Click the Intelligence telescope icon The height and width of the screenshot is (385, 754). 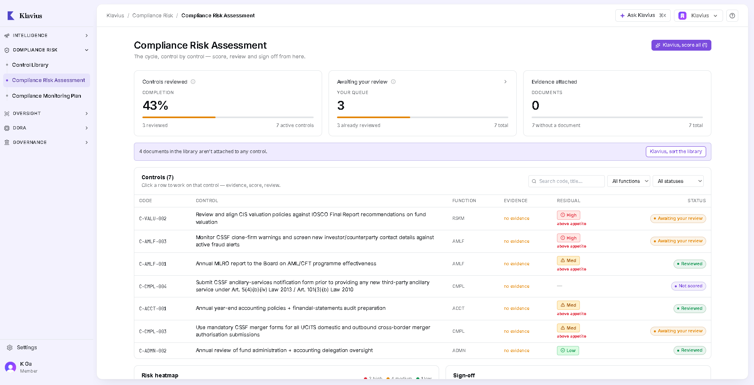[7, 36]
